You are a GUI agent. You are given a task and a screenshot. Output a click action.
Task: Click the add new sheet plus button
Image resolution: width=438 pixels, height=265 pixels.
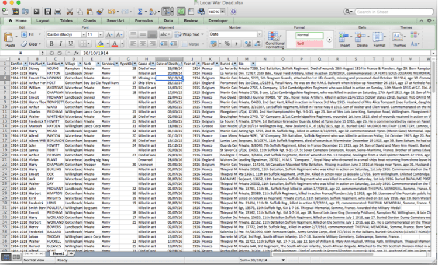tap(71, 254)
